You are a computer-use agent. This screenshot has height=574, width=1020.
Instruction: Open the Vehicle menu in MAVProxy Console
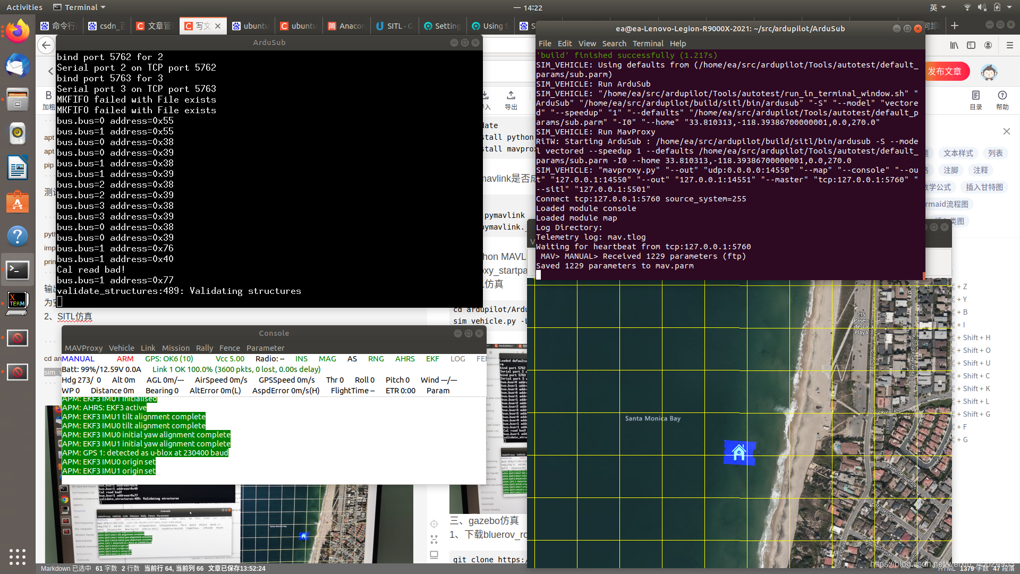point(121,348)
